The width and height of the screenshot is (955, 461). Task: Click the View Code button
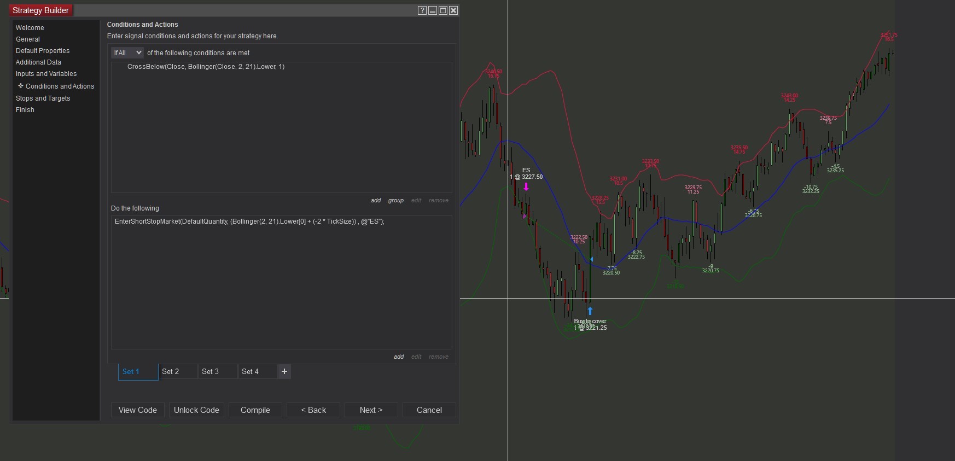tap(138, 410)
